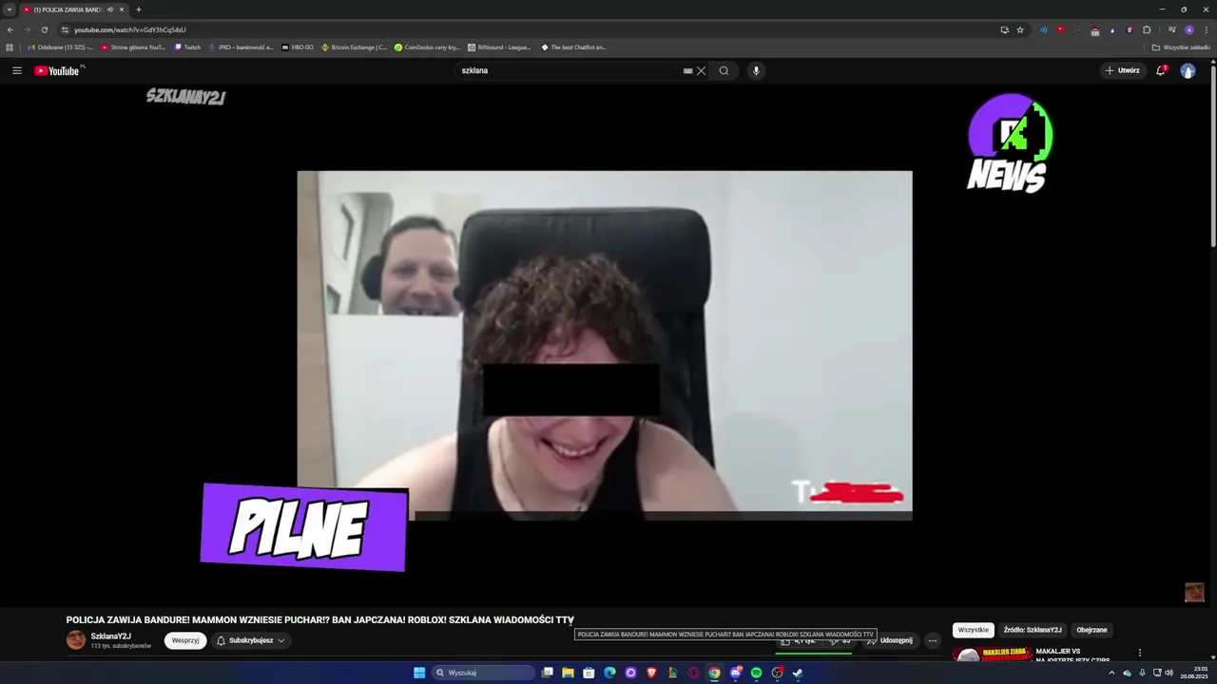Select the Wszystkie filter chip
The height and width of the screenshot is (684, 1217).
click(x=974, y=630)
